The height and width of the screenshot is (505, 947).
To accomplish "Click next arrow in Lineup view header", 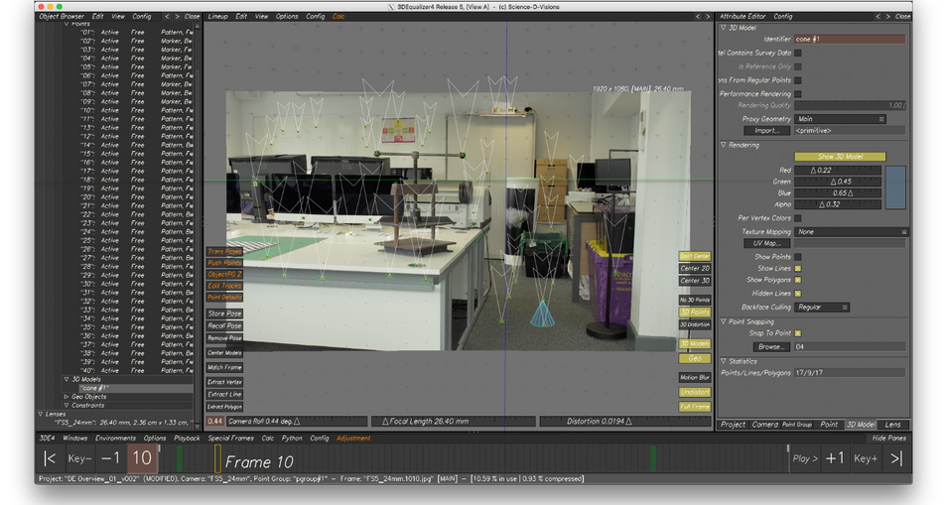I will (x=708, y=16).
